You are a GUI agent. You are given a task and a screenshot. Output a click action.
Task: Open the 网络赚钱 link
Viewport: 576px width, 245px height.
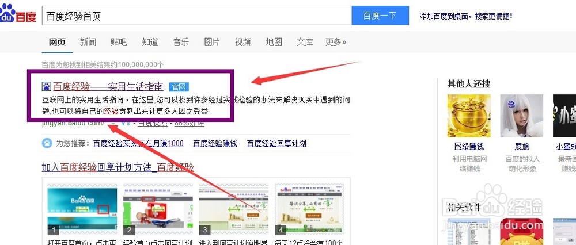pyautogui.click(x=469, y=146)
